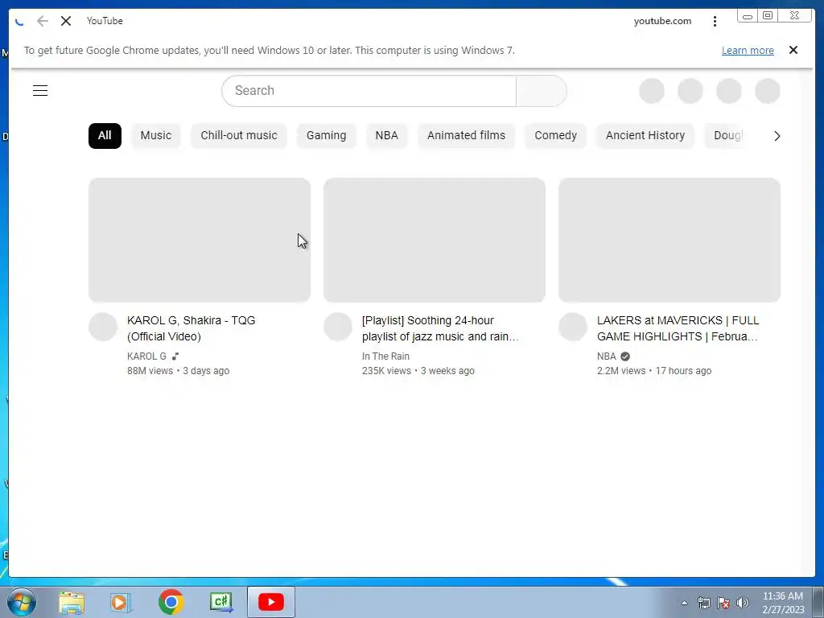Open the Chrome three-dot app menu

(715, 21)
